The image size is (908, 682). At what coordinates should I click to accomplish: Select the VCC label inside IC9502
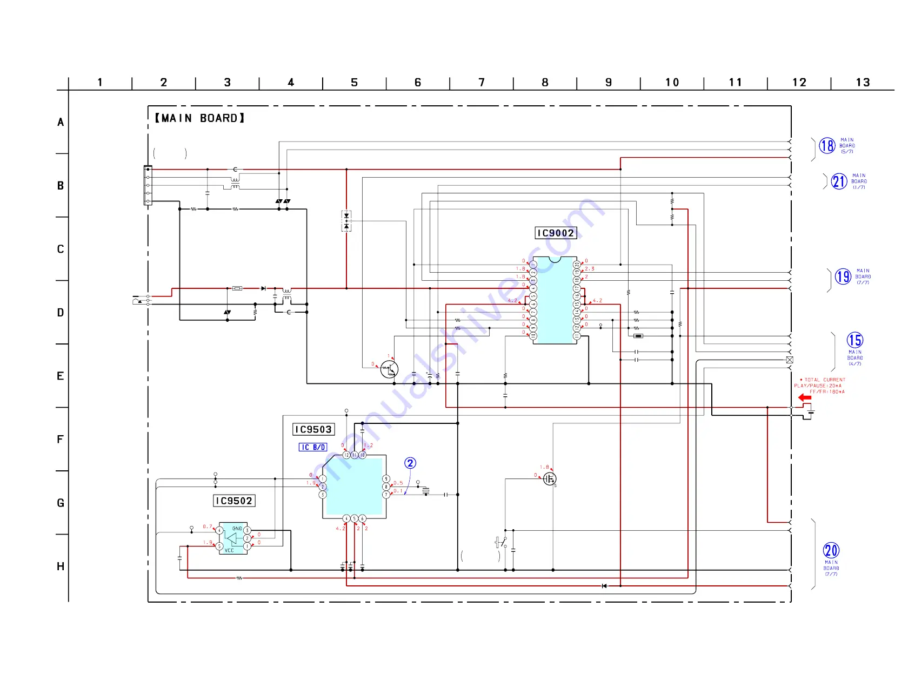pyautogui.click(x=230, y=551)
